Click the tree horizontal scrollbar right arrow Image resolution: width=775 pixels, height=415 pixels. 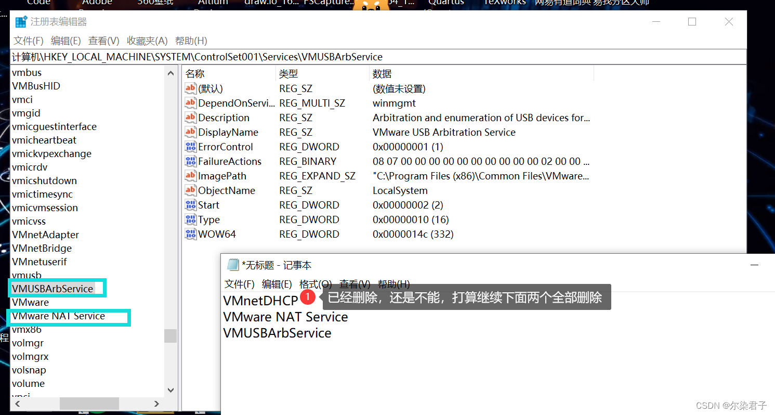157,404
